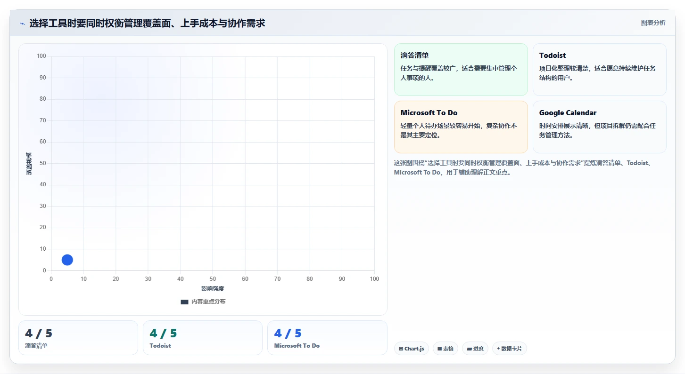This screenshot has width=685, height=374.
Task: Click the Chart.js tag icon
Action: [401, 349]
